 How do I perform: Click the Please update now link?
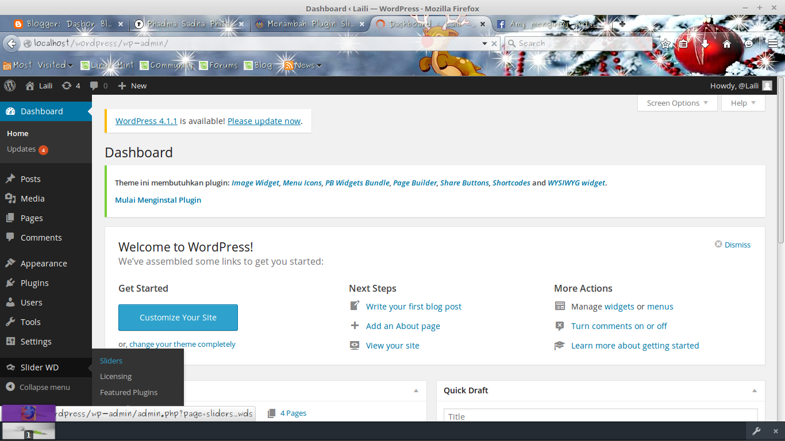point(264,121)
